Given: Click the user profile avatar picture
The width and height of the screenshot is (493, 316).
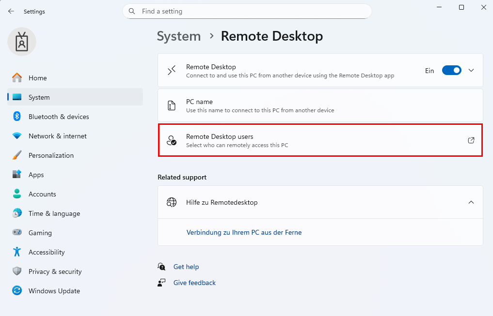Looking at the screenshot, I should click(22, 42).
